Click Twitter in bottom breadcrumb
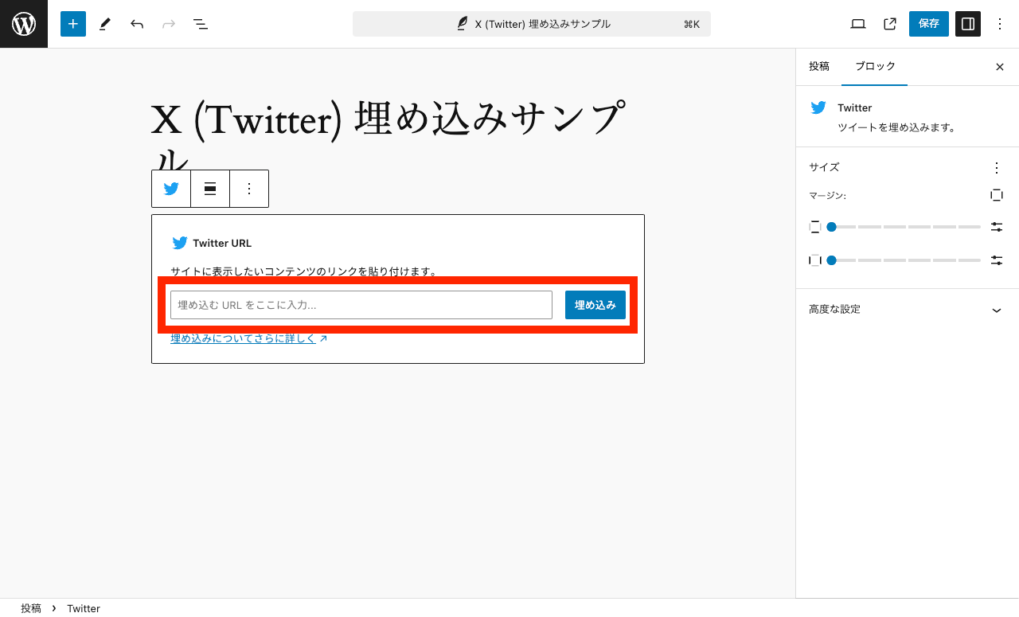 tap(84, 608)
